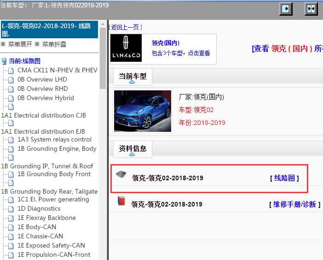Open 1B Grounding IP, Tunnel & Roof

point(47,166)
